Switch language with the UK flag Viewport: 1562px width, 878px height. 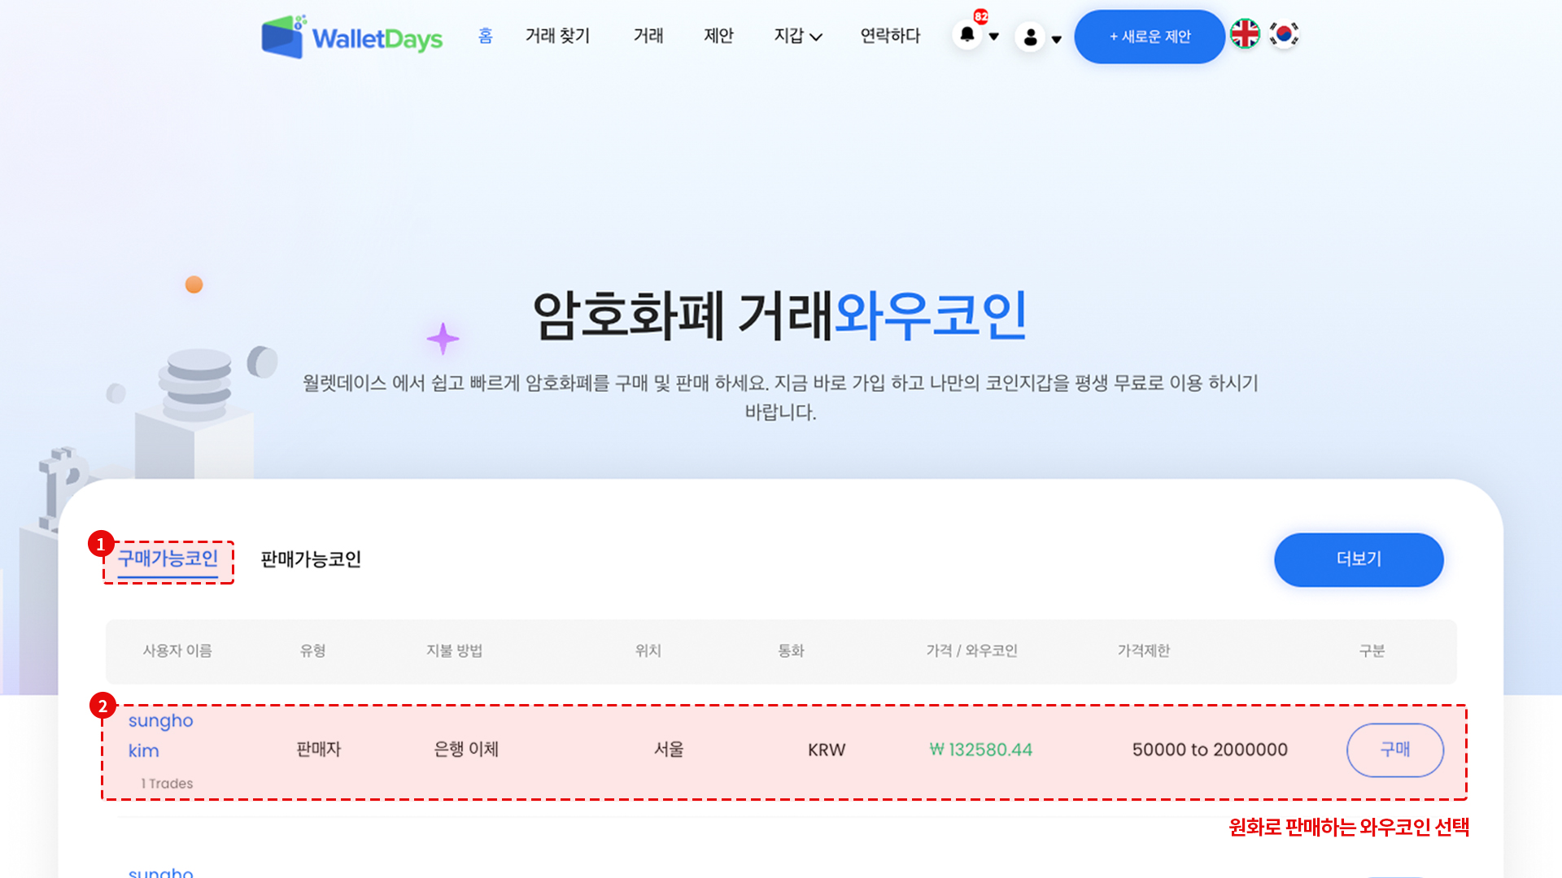click(x=1245, y=34)
